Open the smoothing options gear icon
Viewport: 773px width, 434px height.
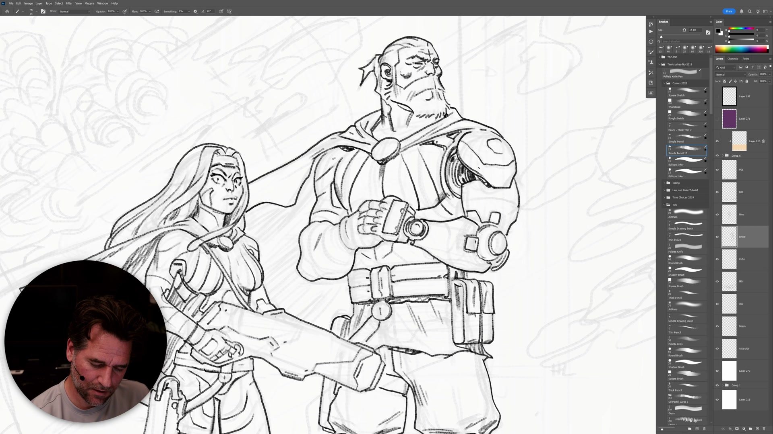click(x=195, y=11)
